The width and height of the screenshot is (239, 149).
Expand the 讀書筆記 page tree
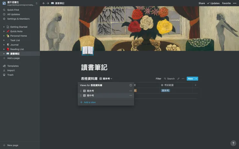pyautogui.click(x=4, y=54)
